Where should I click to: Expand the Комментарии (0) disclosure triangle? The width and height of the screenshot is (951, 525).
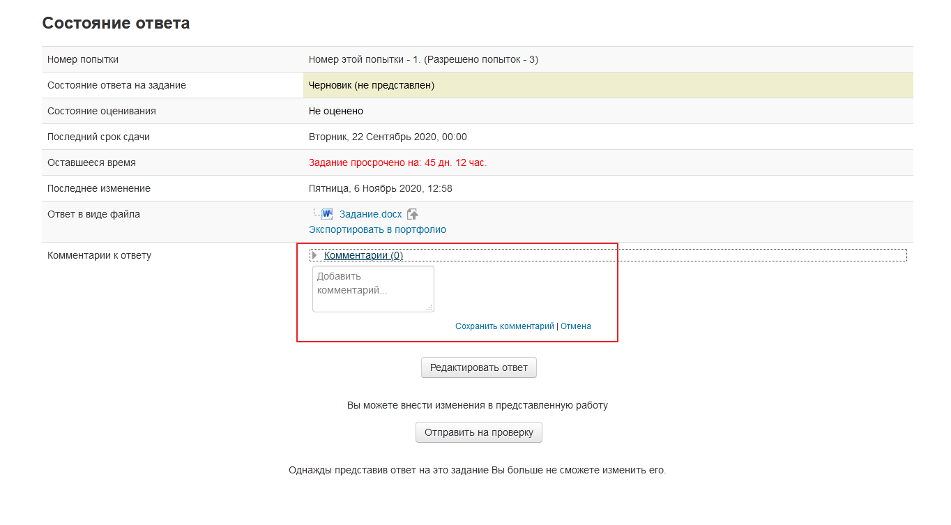(x=314, y=255)
